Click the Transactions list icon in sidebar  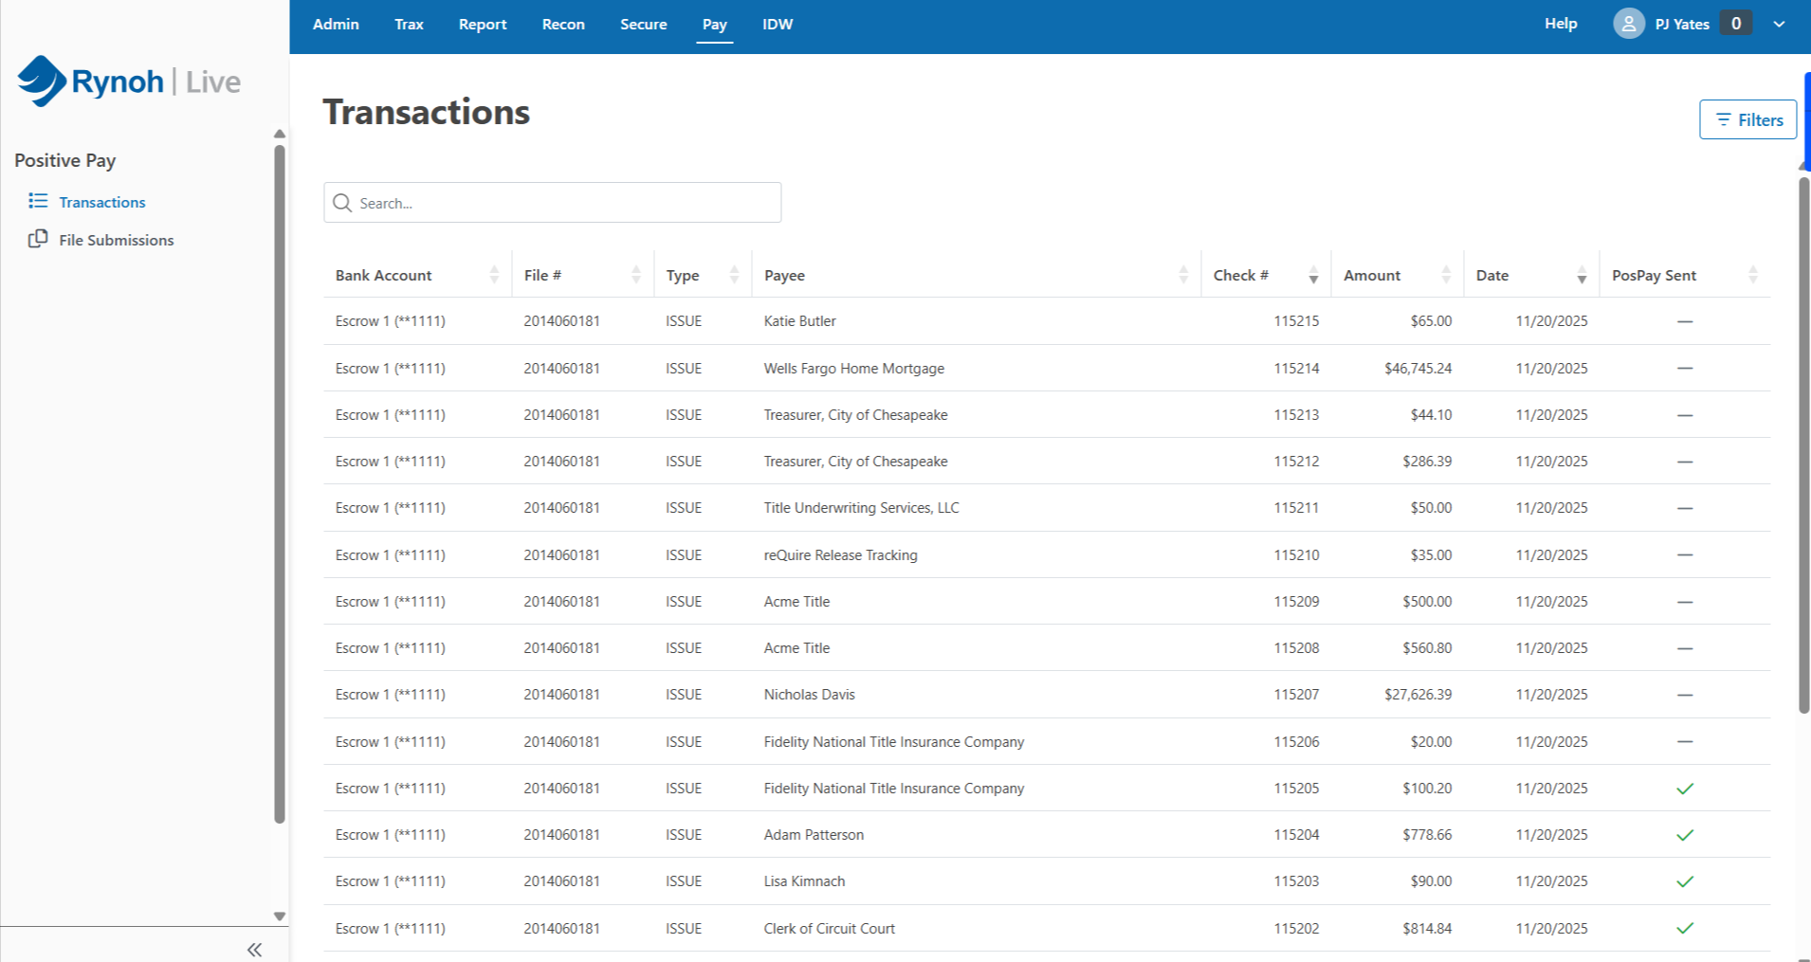point(38,201)
